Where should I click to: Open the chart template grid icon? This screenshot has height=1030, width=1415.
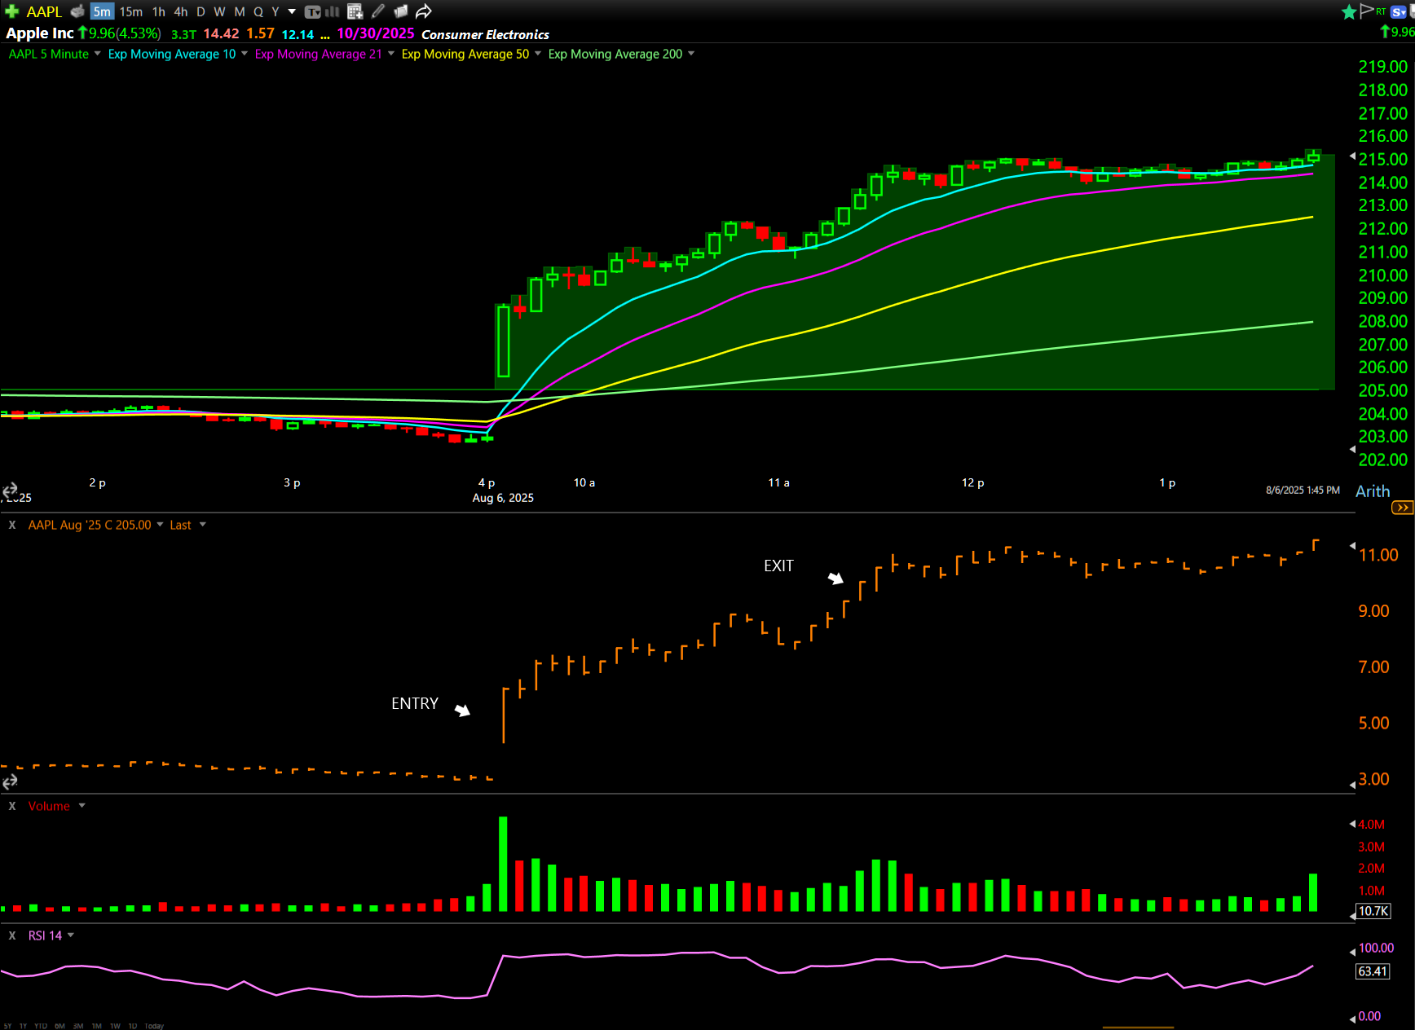pos(355,11)
